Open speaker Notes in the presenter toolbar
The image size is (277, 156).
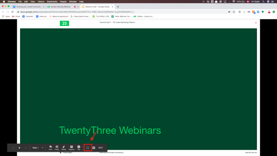pyautogui.click(x=57, y=148)
